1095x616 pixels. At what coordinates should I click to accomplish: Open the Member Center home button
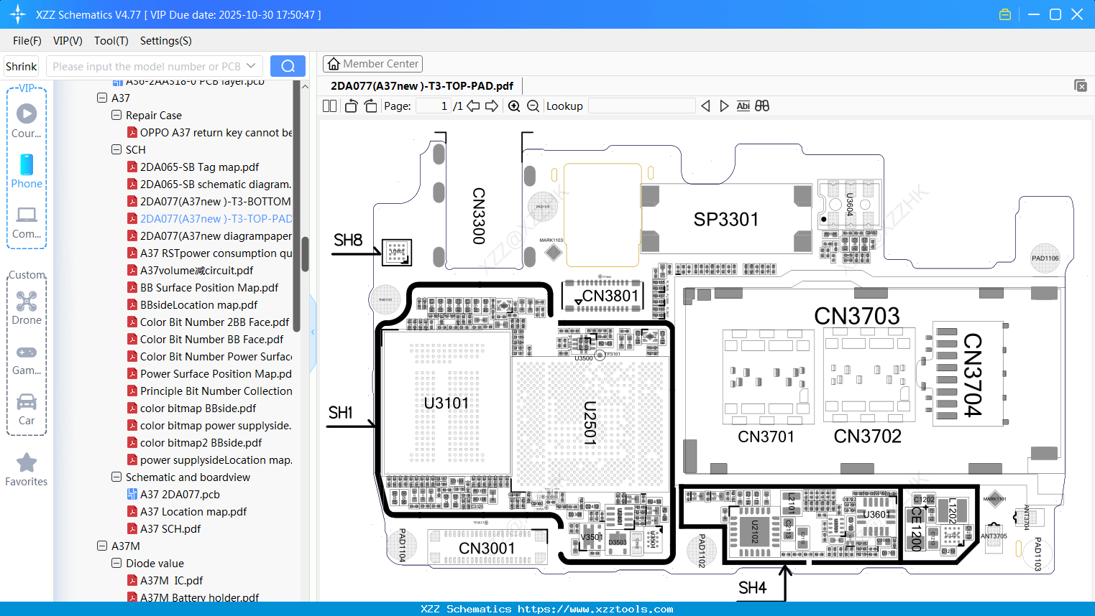click(372, 64)
